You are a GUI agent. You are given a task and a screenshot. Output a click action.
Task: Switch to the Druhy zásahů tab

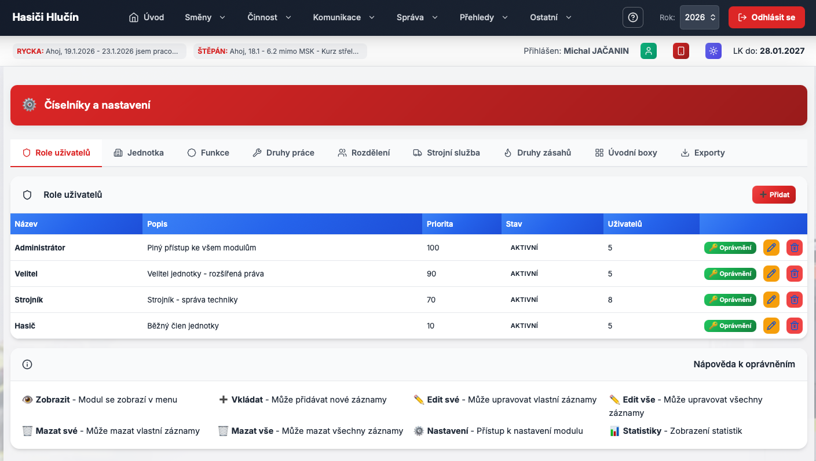point(537,153)
